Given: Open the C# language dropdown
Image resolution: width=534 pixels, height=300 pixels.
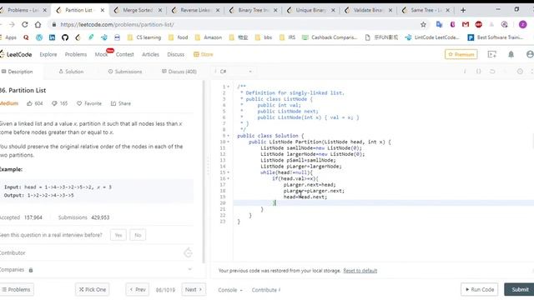Looking at the screenshot, I should 235,72.
